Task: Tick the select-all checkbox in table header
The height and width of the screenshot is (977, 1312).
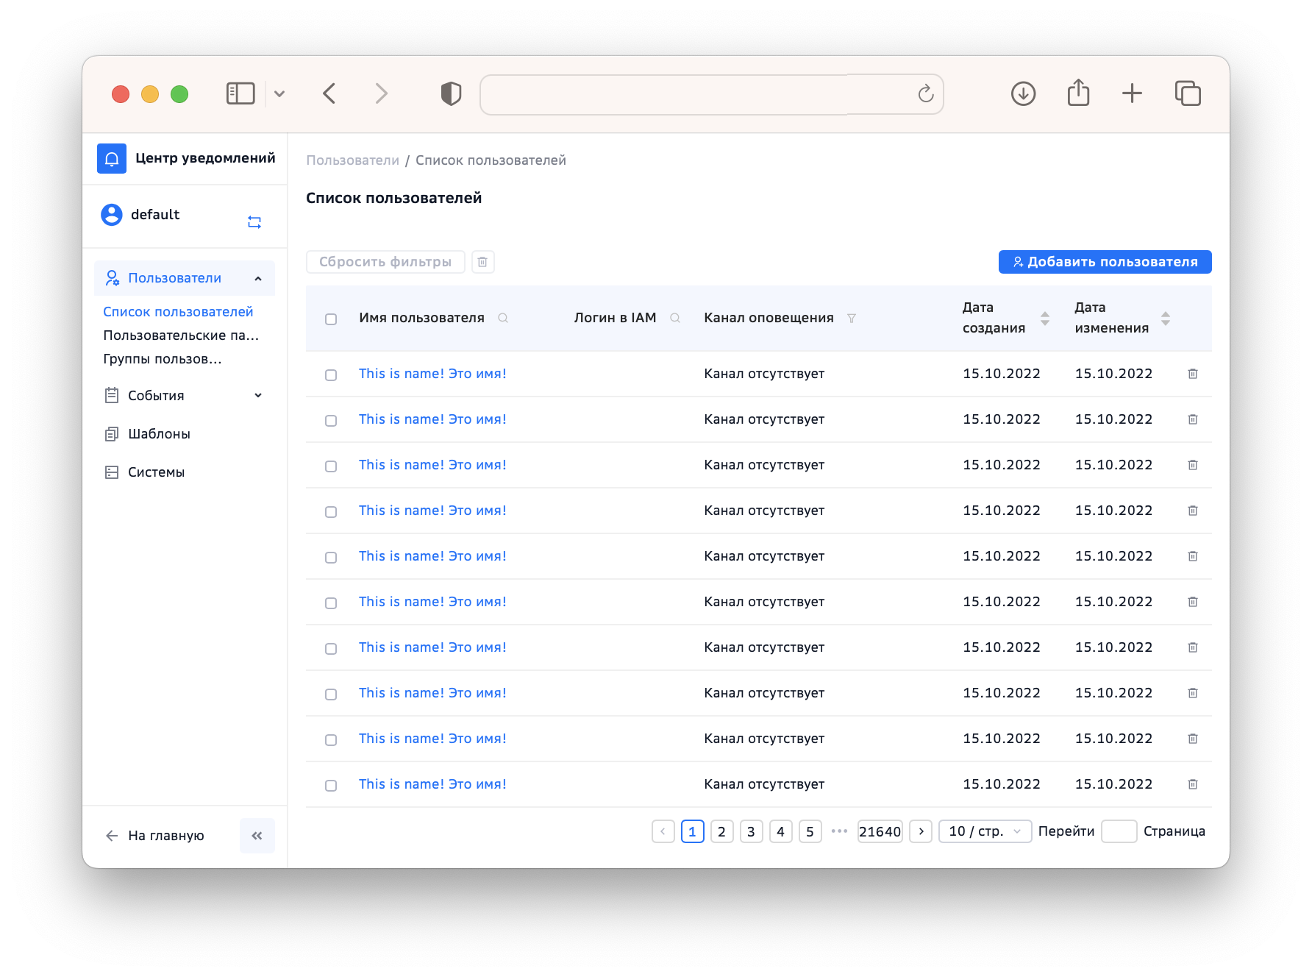Action: click(331, 319)
